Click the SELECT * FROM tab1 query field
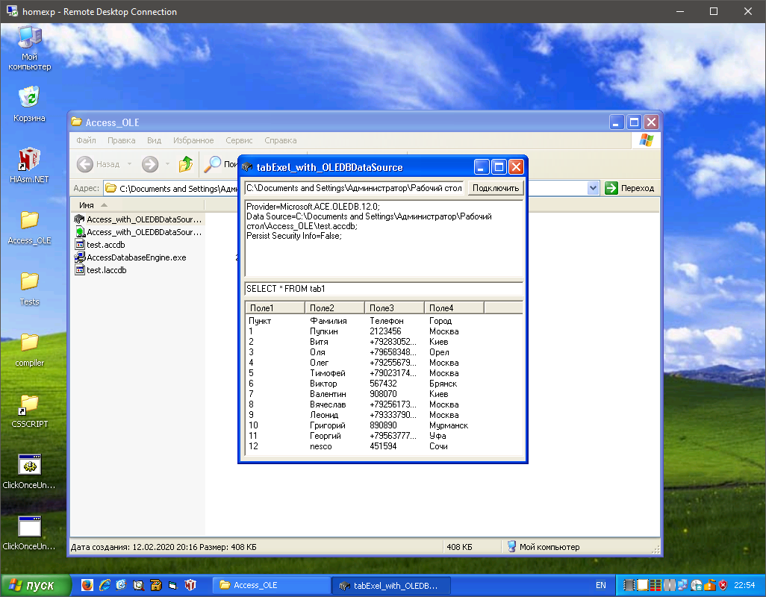 [x=384, y=289]
